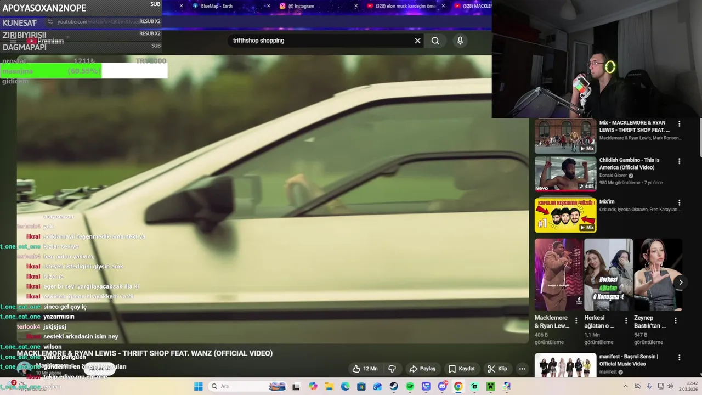Open options for Macklemore Short
The height and width of the screenshot is (395, 702).
coord(576,320)
